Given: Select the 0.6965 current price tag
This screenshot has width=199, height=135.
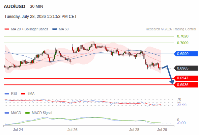Looking at the screenshot, I should (186, 68).
